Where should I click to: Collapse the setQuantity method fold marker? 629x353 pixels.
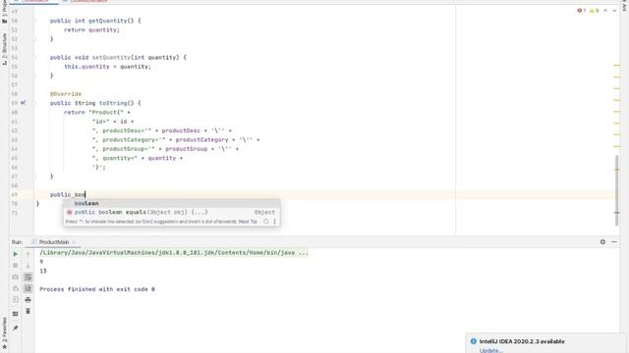click(34, 58)
